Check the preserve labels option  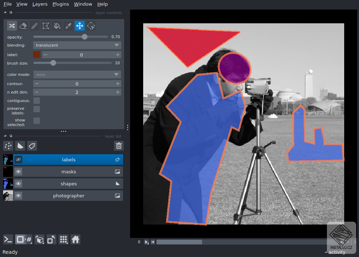tap(37, 109)
